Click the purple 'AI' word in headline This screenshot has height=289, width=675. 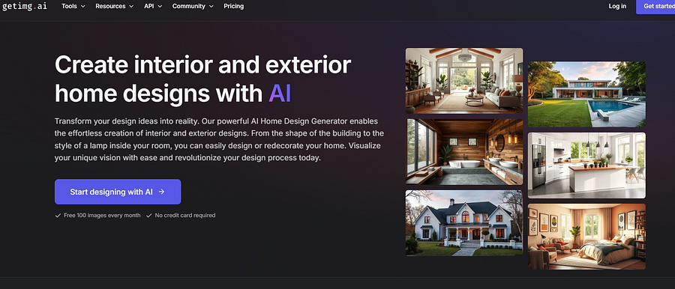coord(280,93)
